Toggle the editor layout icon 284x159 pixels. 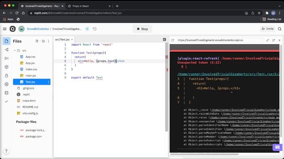coord(165,39)
